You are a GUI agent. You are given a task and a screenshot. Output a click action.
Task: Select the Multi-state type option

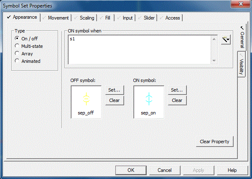[17, 46]
